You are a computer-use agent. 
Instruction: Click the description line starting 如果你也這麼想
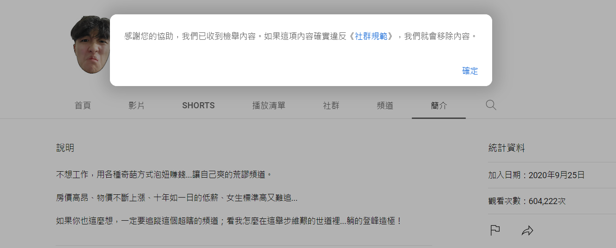[x=229, y=221]
